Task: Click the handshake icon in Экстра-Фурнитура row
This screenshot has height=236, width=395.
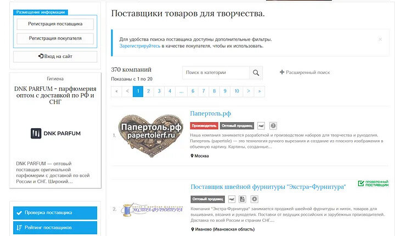Action: point(232,199)
